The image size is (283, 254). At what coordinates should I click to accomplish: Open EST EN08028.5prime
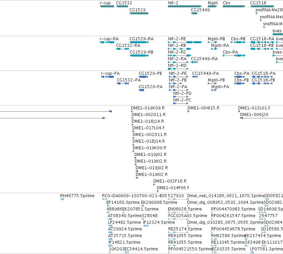click(x=185, y=209)
